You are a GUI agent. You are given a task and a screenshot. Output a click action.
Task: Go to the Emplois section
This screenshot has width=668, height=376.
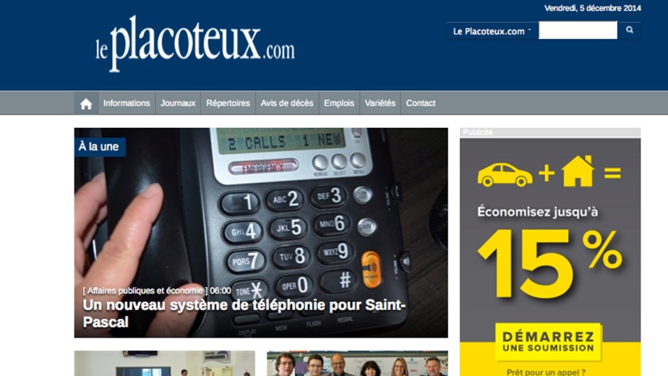click(x=339, y=103)
